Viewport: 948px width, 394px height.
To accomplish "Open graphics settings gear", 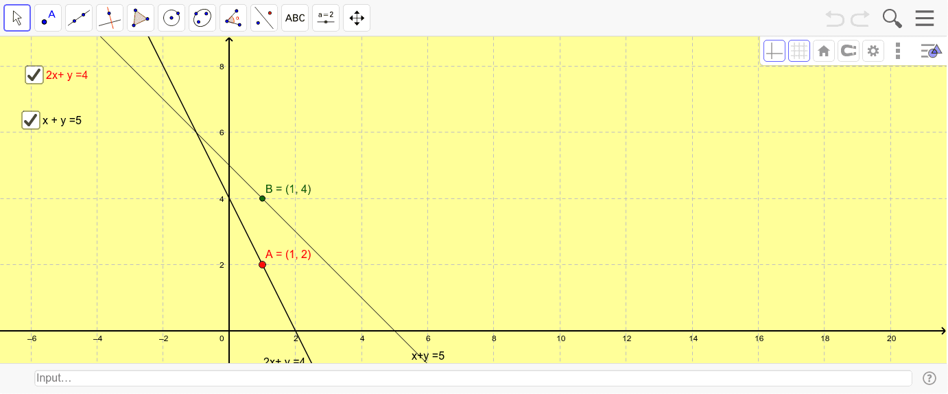I will [x=873, y=51].
